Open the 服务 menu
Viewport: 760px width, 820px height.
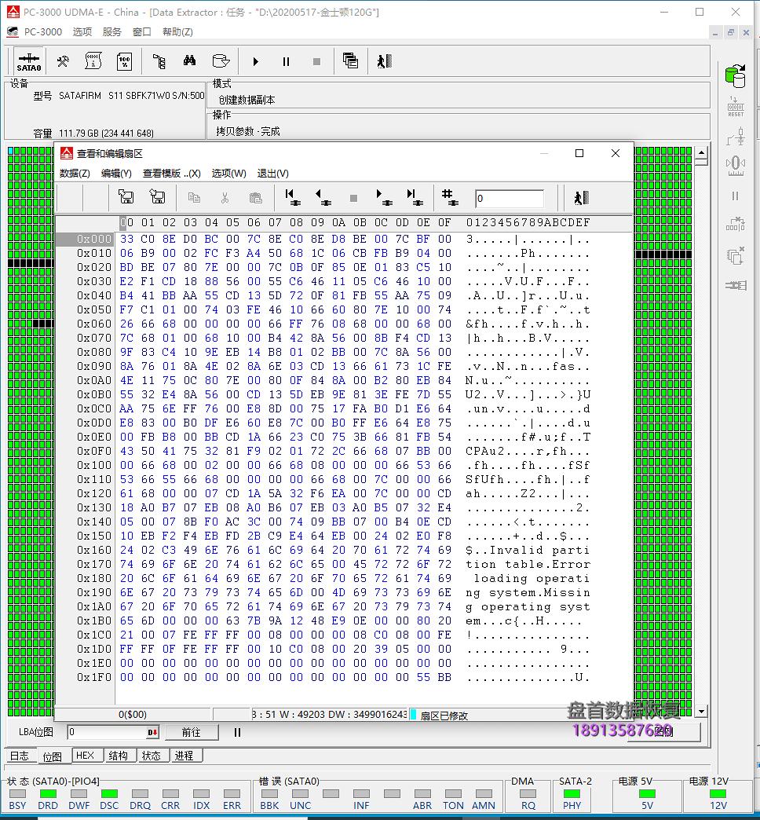(x=111, y=32)
